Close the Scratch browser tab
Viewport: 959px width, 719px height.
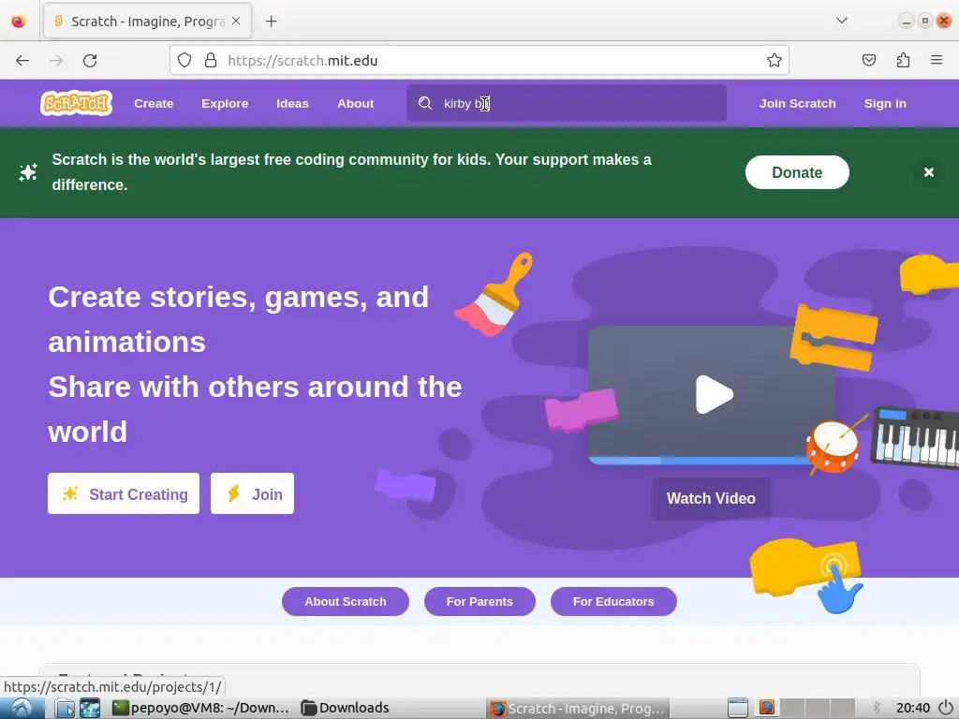236,21
